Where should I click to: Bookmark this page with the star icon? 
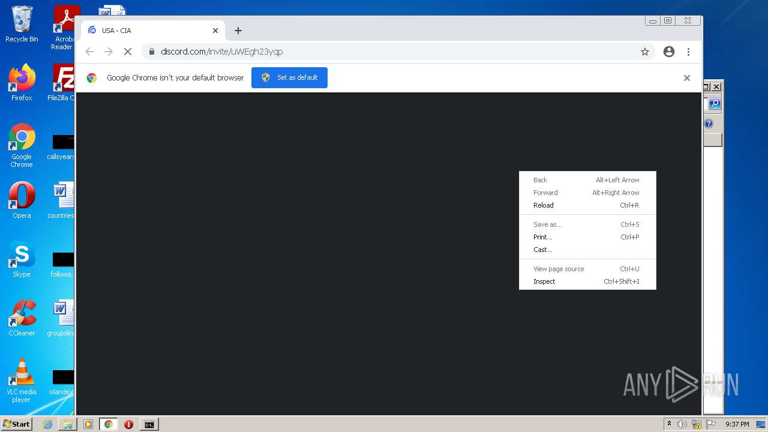click(645, 52)
